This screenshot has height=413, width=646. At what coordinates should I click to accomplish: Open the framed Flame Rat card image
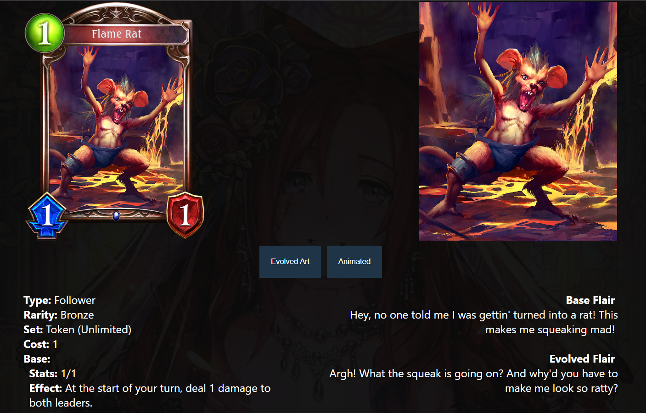tap(114, 121)
